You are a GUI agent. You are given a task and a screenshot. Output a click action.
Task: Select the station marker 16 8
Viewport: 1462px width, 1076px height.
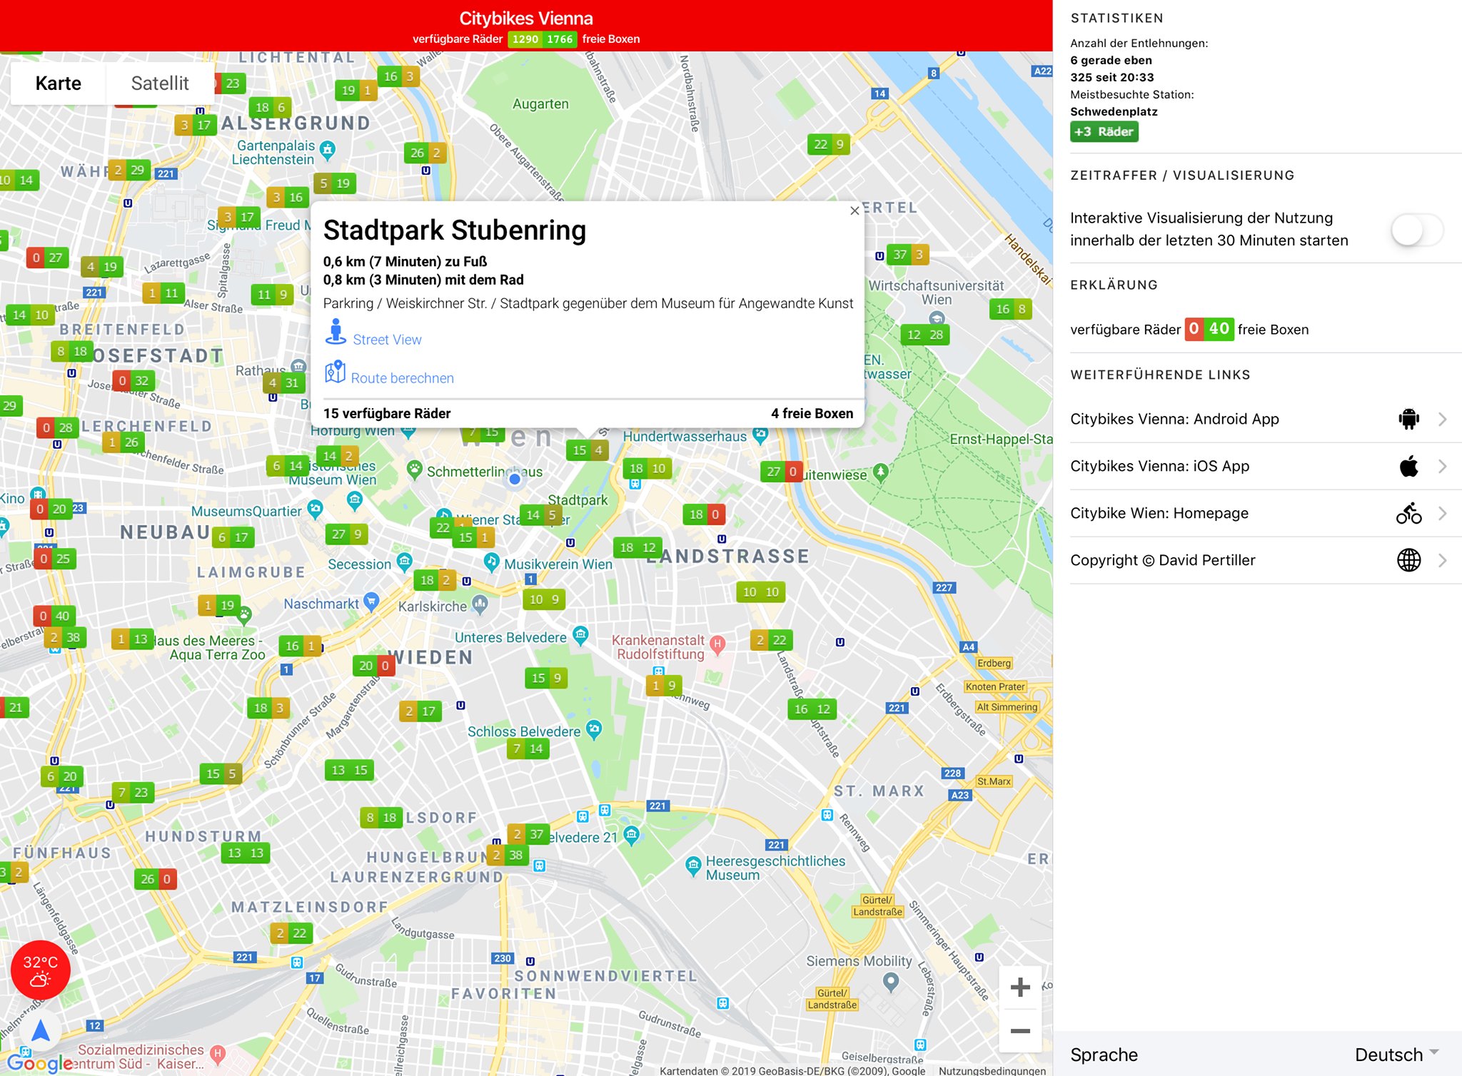click(x=1011, y=309)
